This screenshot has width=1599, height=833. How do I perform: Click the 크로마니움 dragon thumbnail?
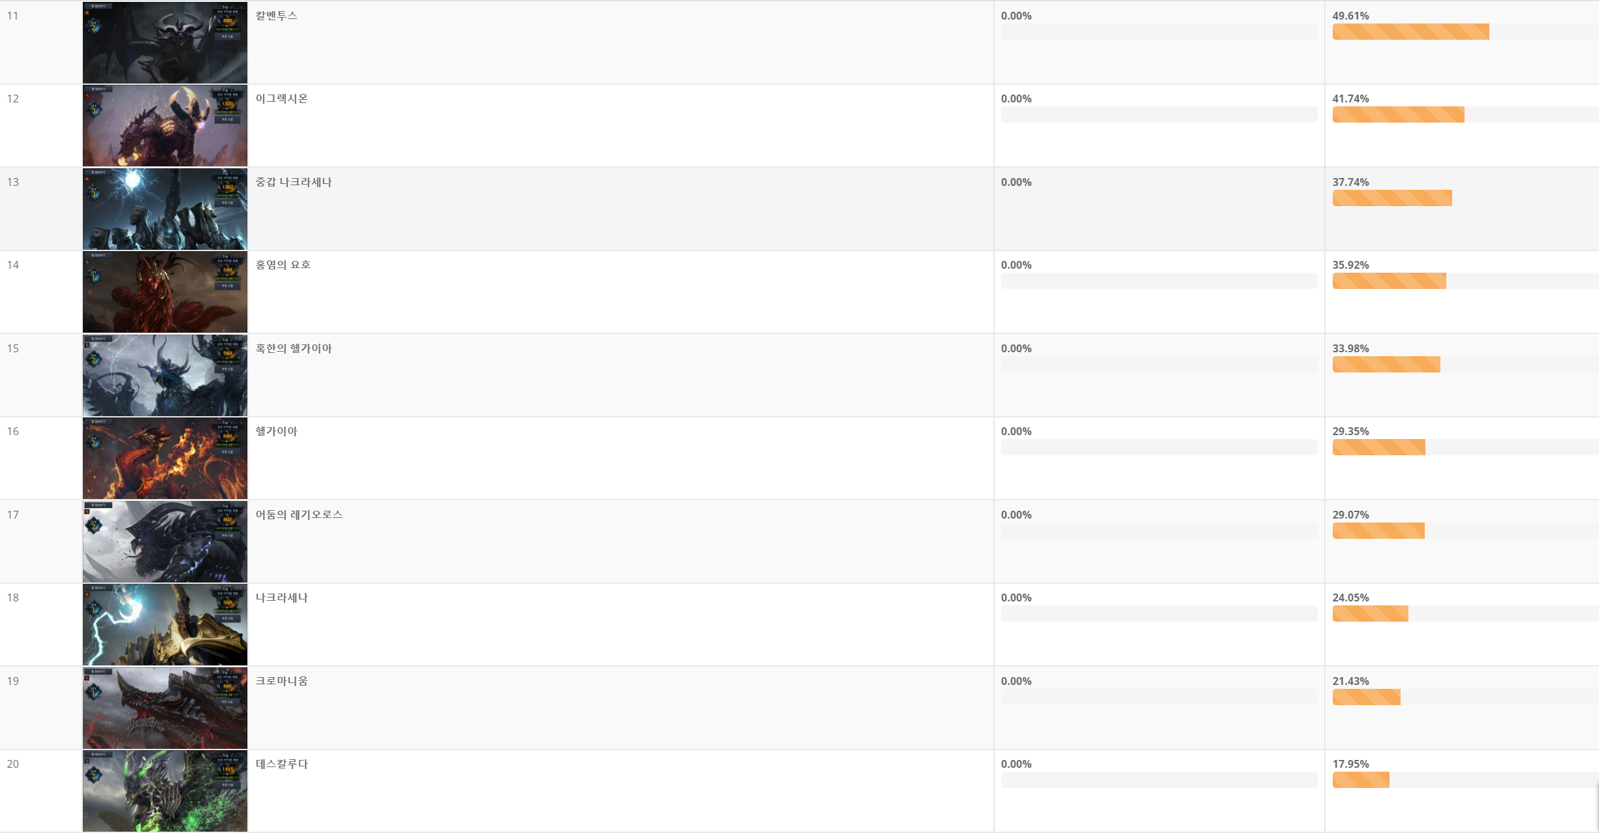tap(165, 708)
